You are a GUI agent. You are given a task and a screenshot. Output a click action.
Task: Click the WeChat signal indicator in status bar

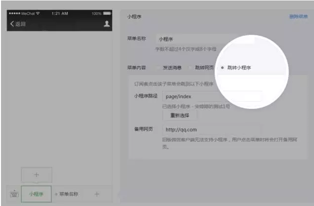point(25,13)
